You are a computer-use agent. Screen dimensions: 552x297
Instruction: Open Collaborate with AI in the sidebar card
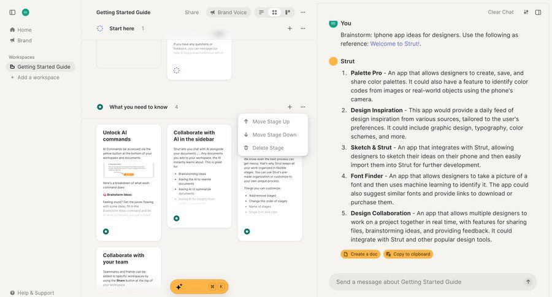(199, 175)
